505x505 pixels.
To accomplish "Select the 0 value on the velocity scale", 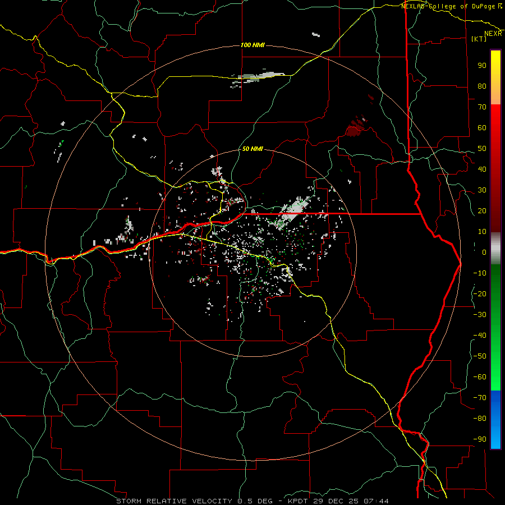I will click(x=484, y=252).
